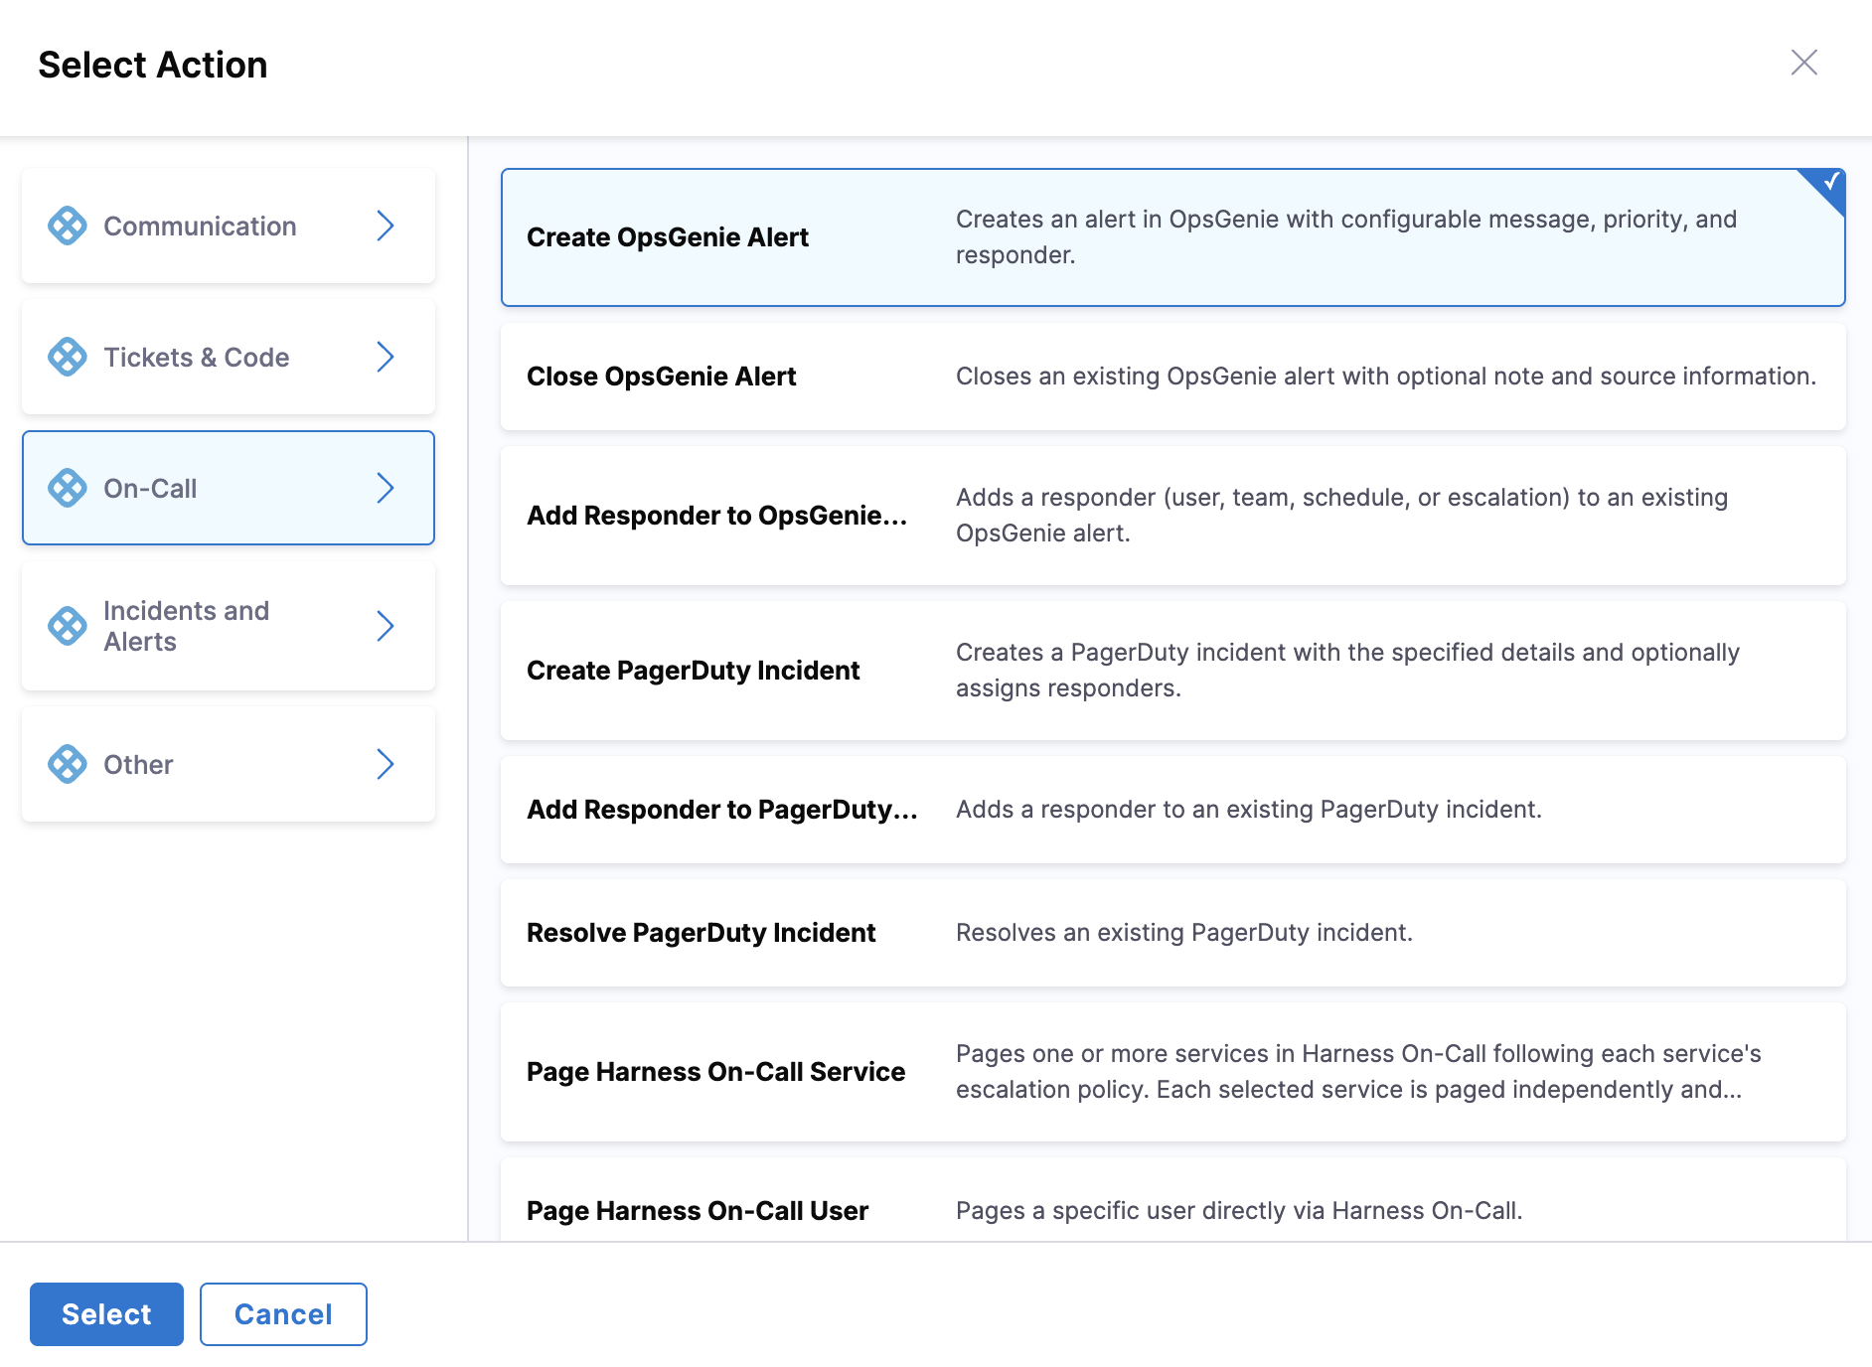
Task: Click 'Closes an existing OpsGenie alert' description
Action: click(1386, 377)
